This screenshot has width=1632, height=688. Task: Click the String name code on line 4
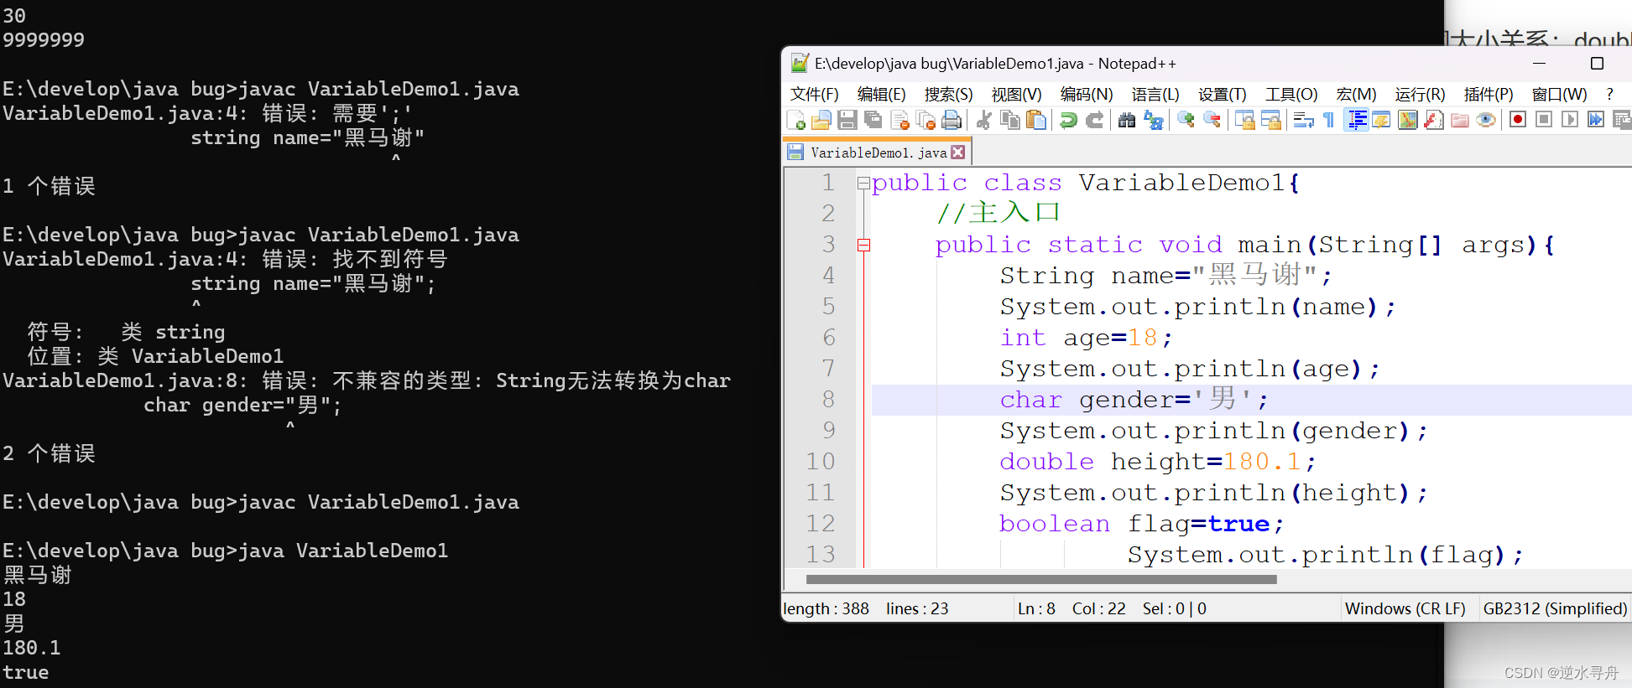coord(1165,276)
